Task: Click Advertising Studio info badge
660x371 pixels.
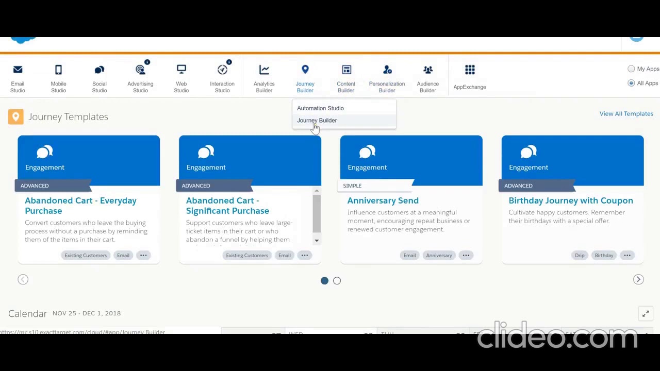Action: [x=147, y=62]
